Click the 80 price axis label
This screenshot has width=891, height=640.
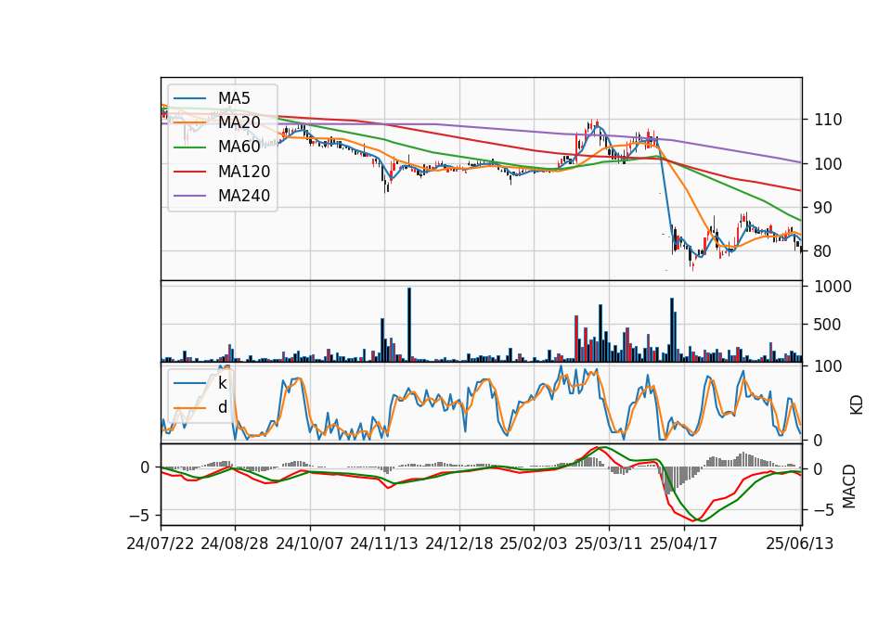823,251
